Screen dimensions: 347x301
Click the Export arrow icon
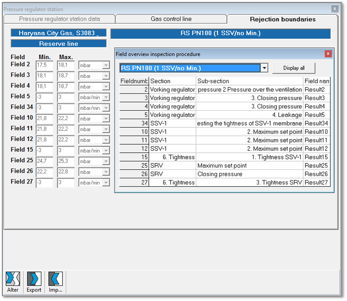34,279
